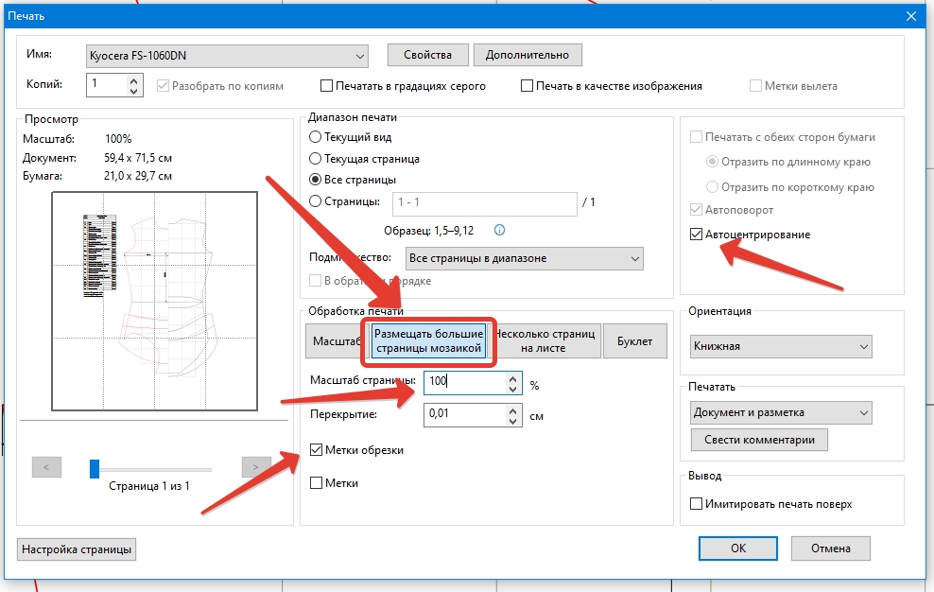Click the page preview slider handle
This screenshot has height=592, width=934.
(x=95, y=467)
